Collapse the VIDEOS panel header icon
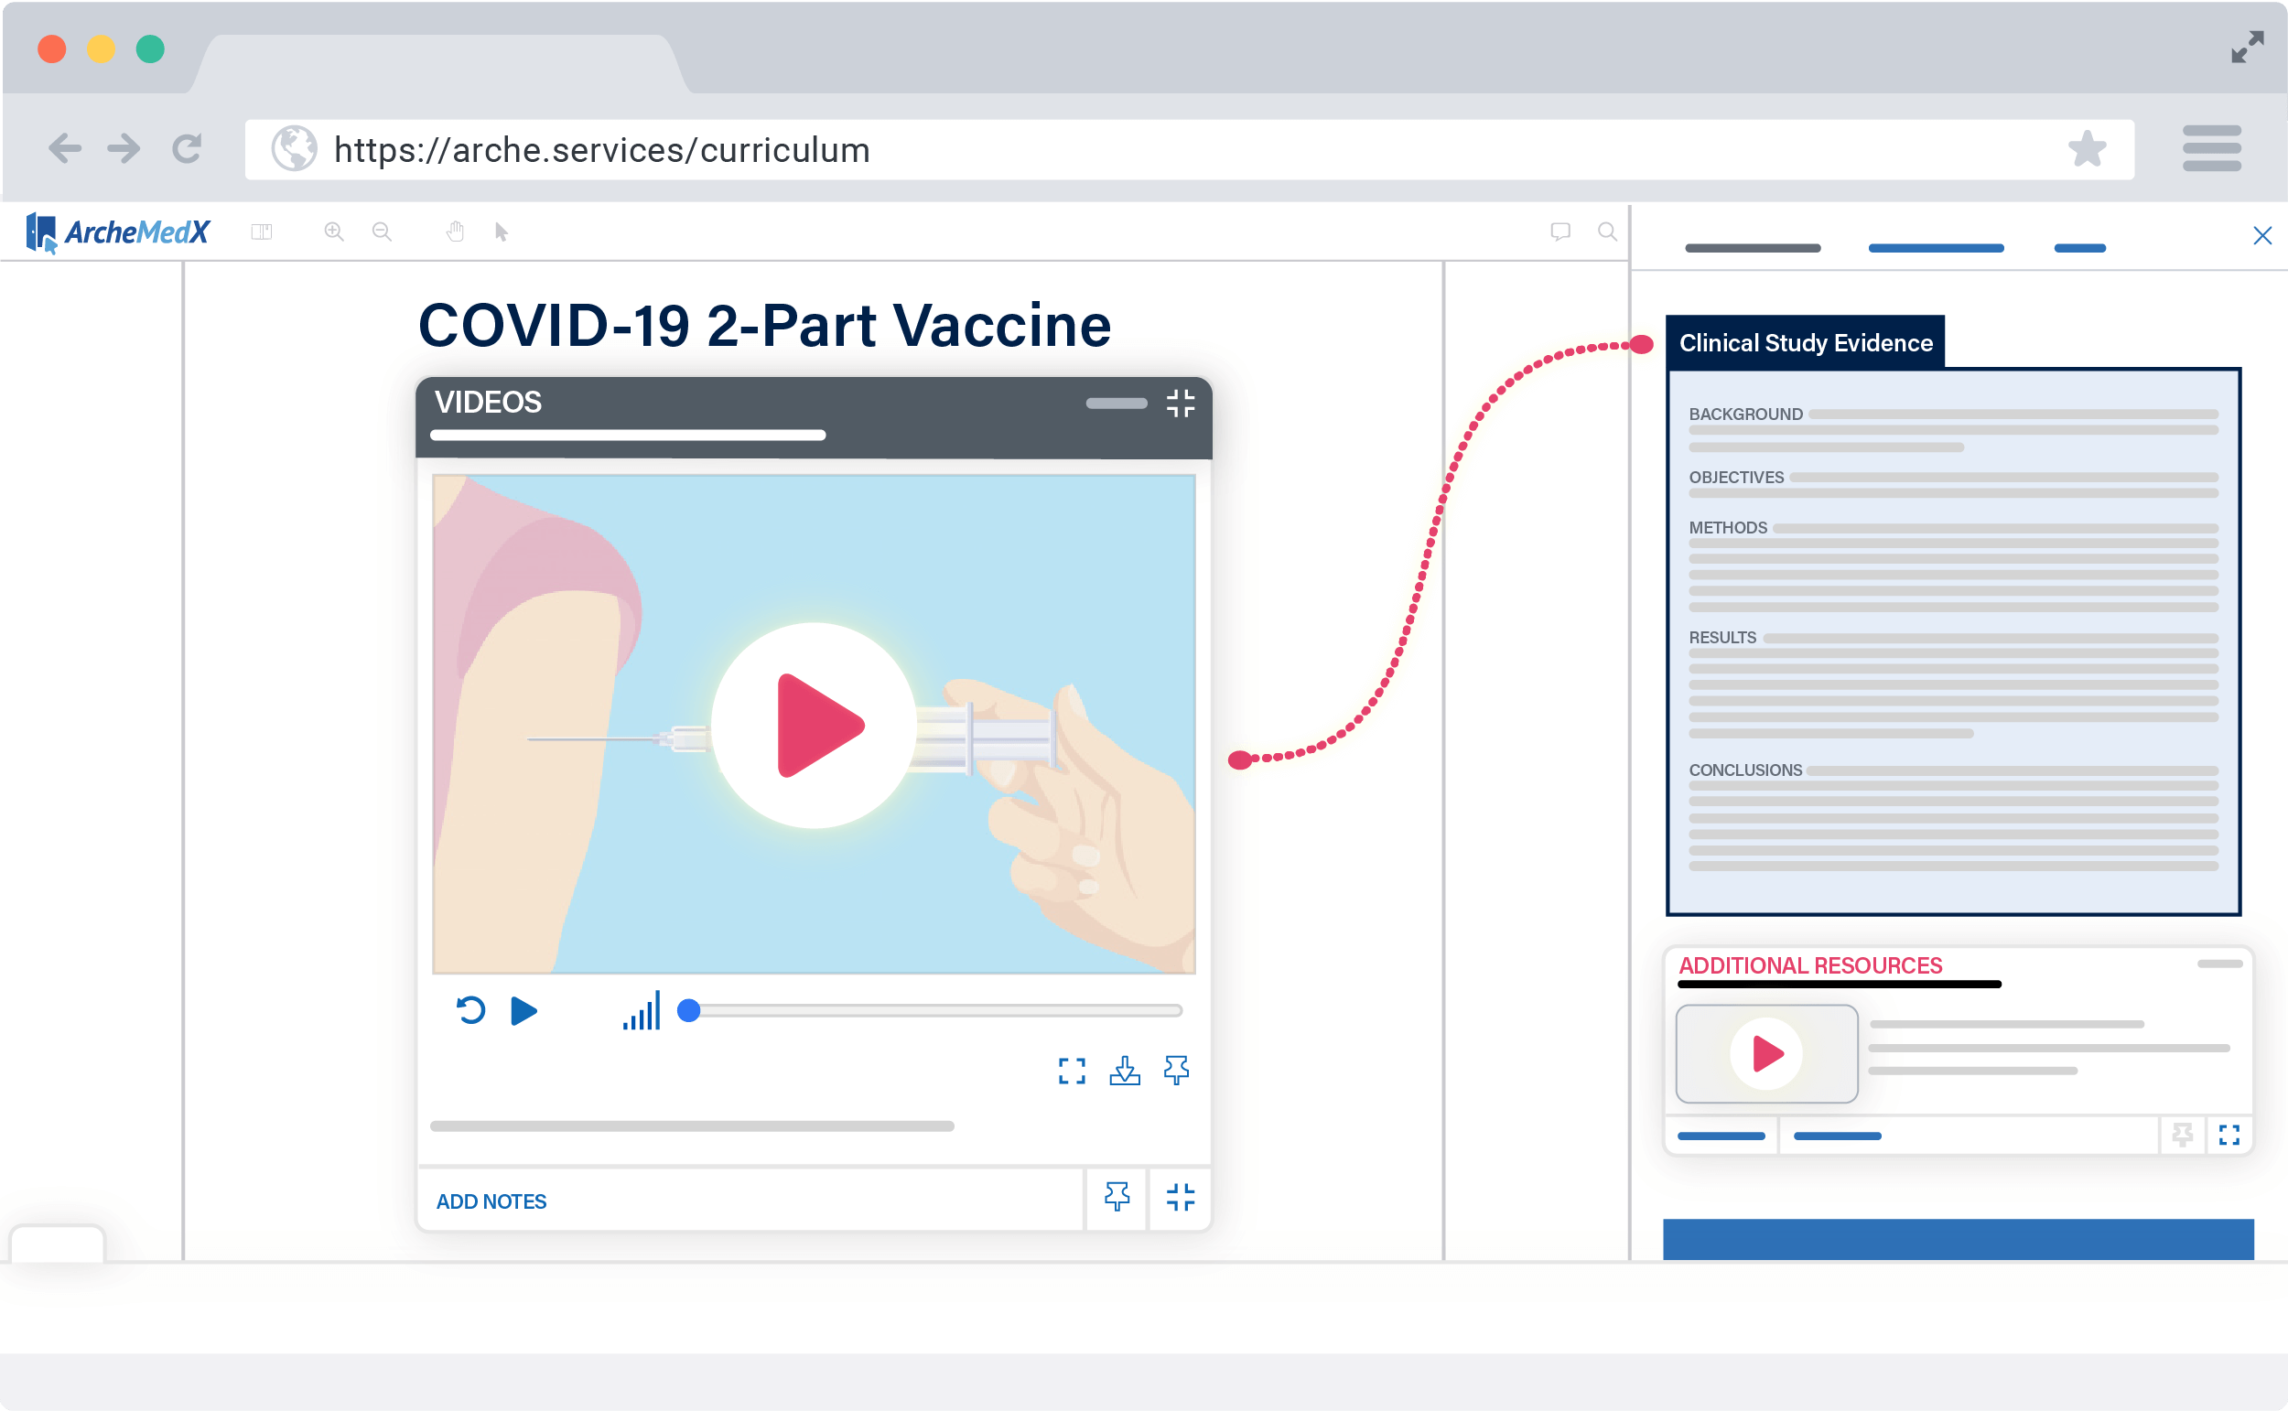 pos(1181,404)
